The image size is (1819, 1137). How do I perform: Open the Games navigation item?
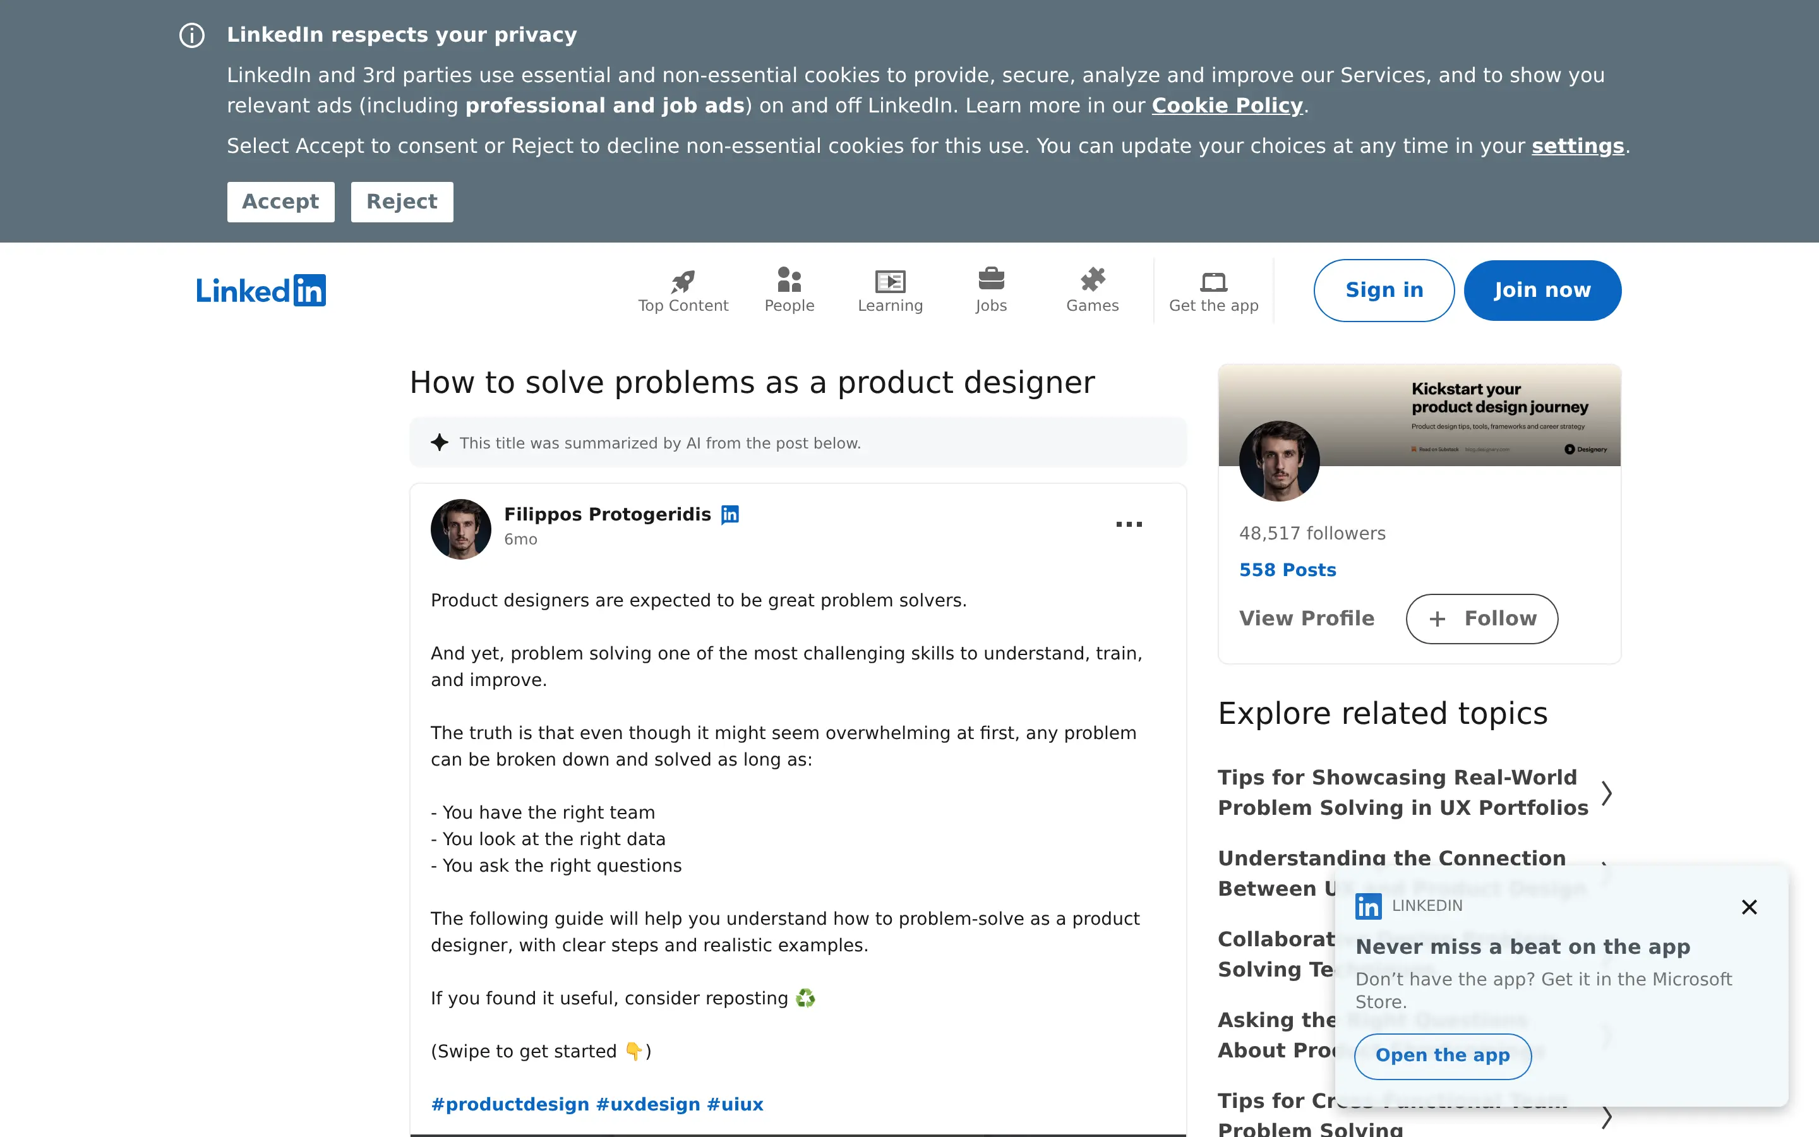(x=1092, y=280)
